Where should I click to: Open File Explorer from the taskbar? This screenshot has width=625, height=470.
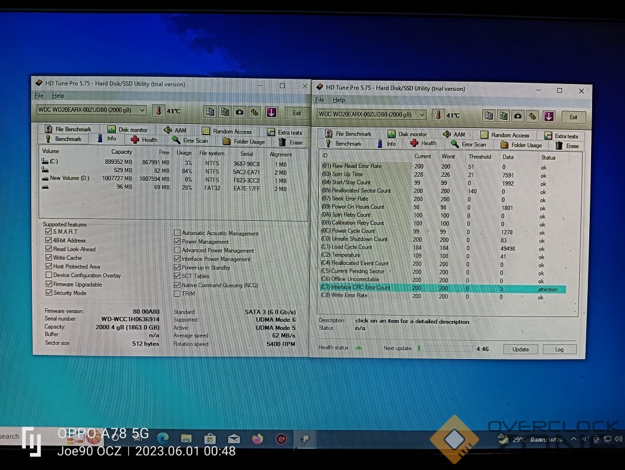click(186, 438)
